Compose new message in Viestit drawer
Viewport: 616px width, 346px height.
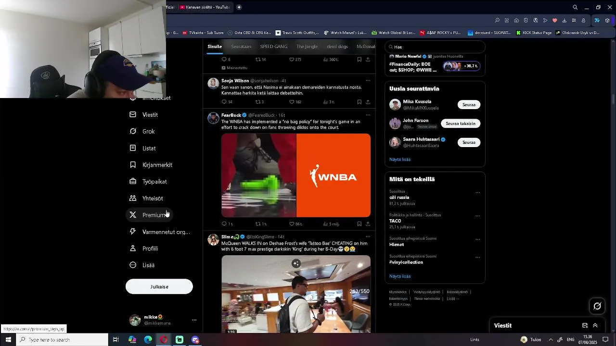(x=585, y=325)
